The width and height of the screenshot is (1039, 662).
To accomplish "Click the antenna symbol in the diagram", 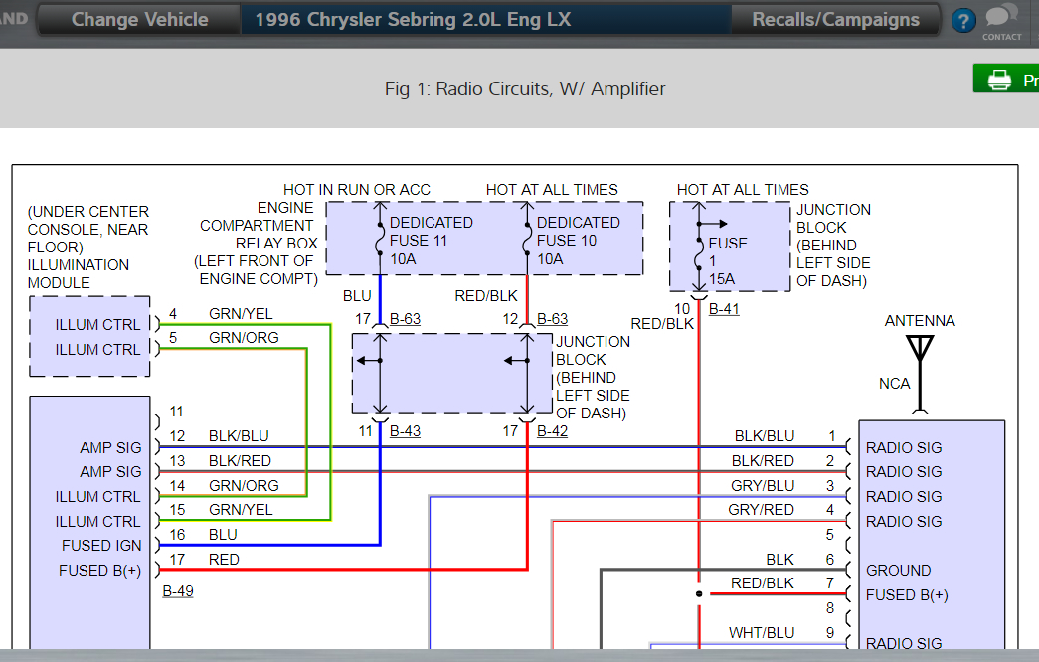I will pyautogui.click(x=920, y=350).
